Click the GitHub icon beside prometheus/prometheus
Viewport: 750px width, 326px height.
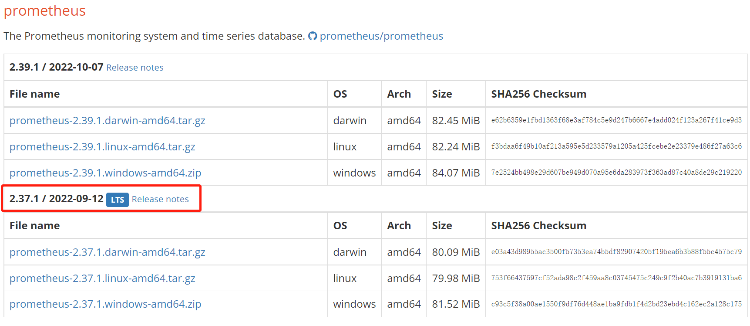(313, 36)
